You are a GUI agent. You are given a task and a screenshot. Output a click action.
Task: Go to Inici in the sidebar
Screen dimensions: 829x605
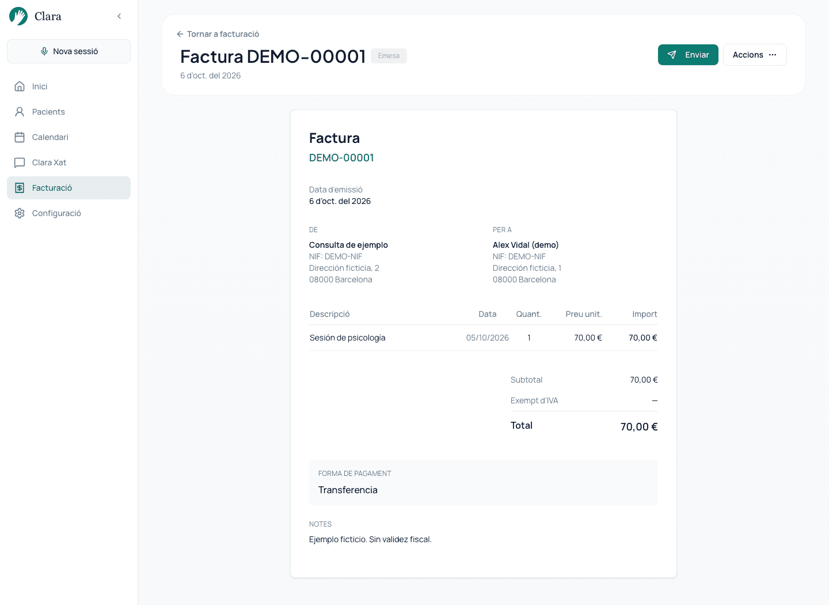[69, 86]
